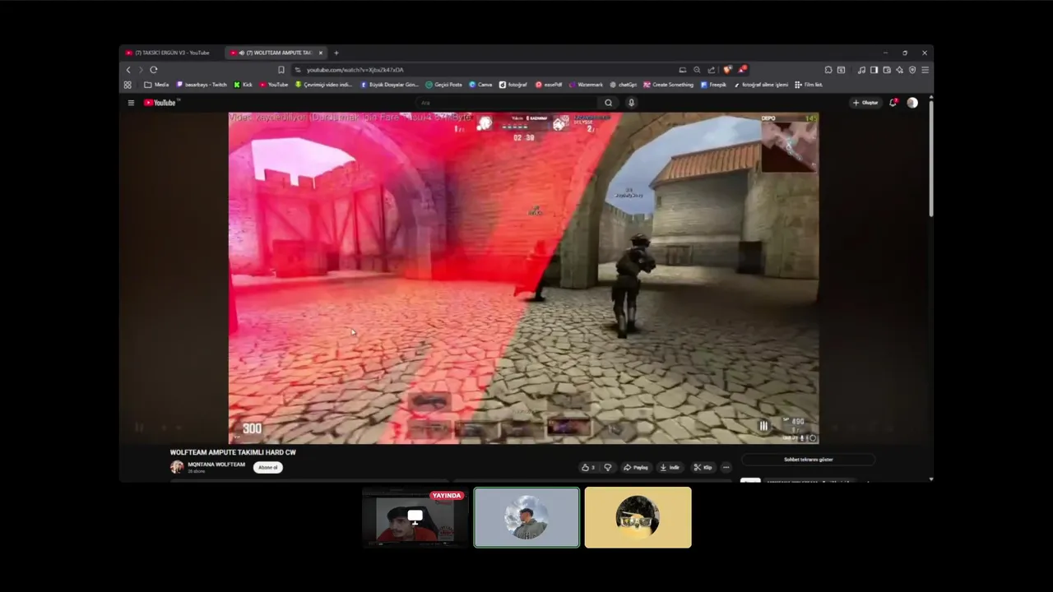Click the Paylaş share button
1053x592 pixels.
click(636, 467)
